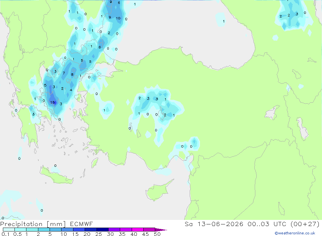Click the '(00+27)' forecast offset text
The image size is (322, 236).
pos(305,224)
